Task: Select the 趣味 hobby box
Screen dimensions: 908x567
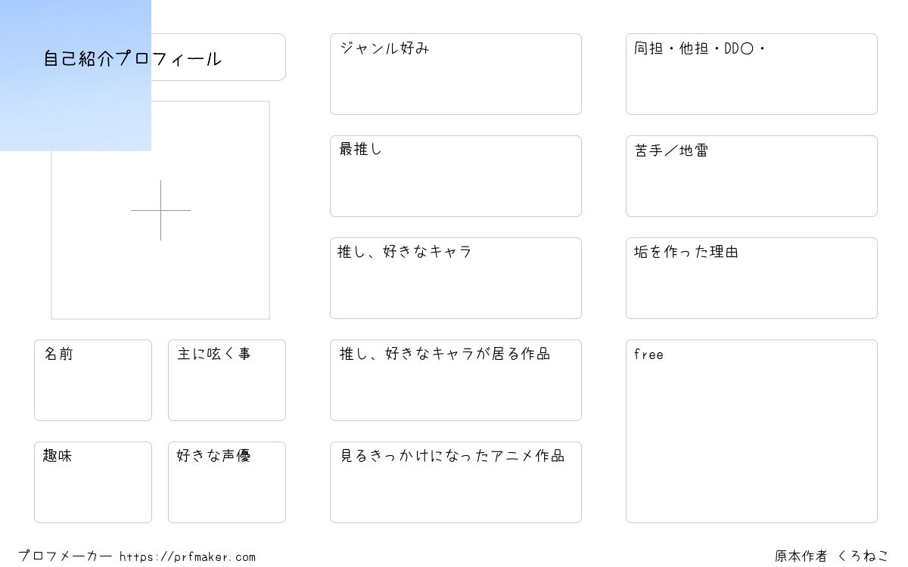Action: (93, 482)
